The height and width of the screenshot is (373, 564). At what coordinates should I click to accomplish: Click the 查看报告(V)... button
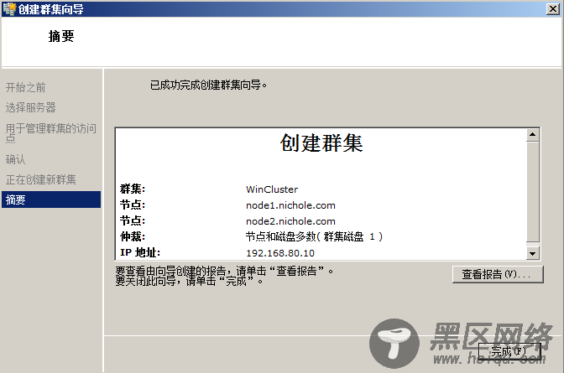coord(498,275)
